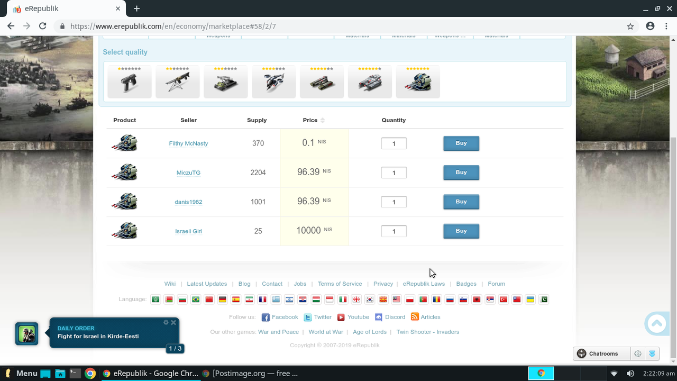Open seller MiczuTG profile
Image resolution: width=677 pixels, height=381 pixels.
click(x=188, y=173)
